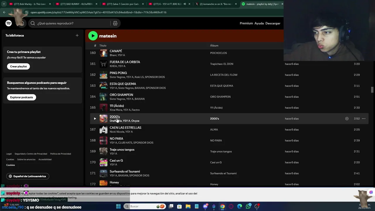
Task: Switch to the Salva 1 Canción por Cada tab
Action: click(123, 4)
